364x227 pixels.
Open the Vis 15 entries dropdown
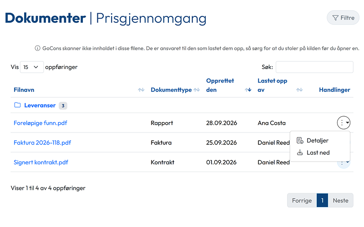tap(32, 67)
